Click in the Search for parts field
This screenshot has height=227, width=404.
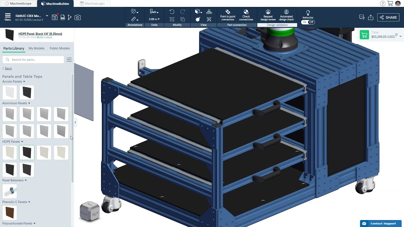(x=33, y=60)
